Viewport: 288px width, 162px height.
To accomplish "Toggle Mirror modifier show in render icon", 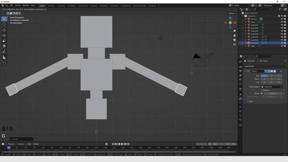I will [275, 71].
